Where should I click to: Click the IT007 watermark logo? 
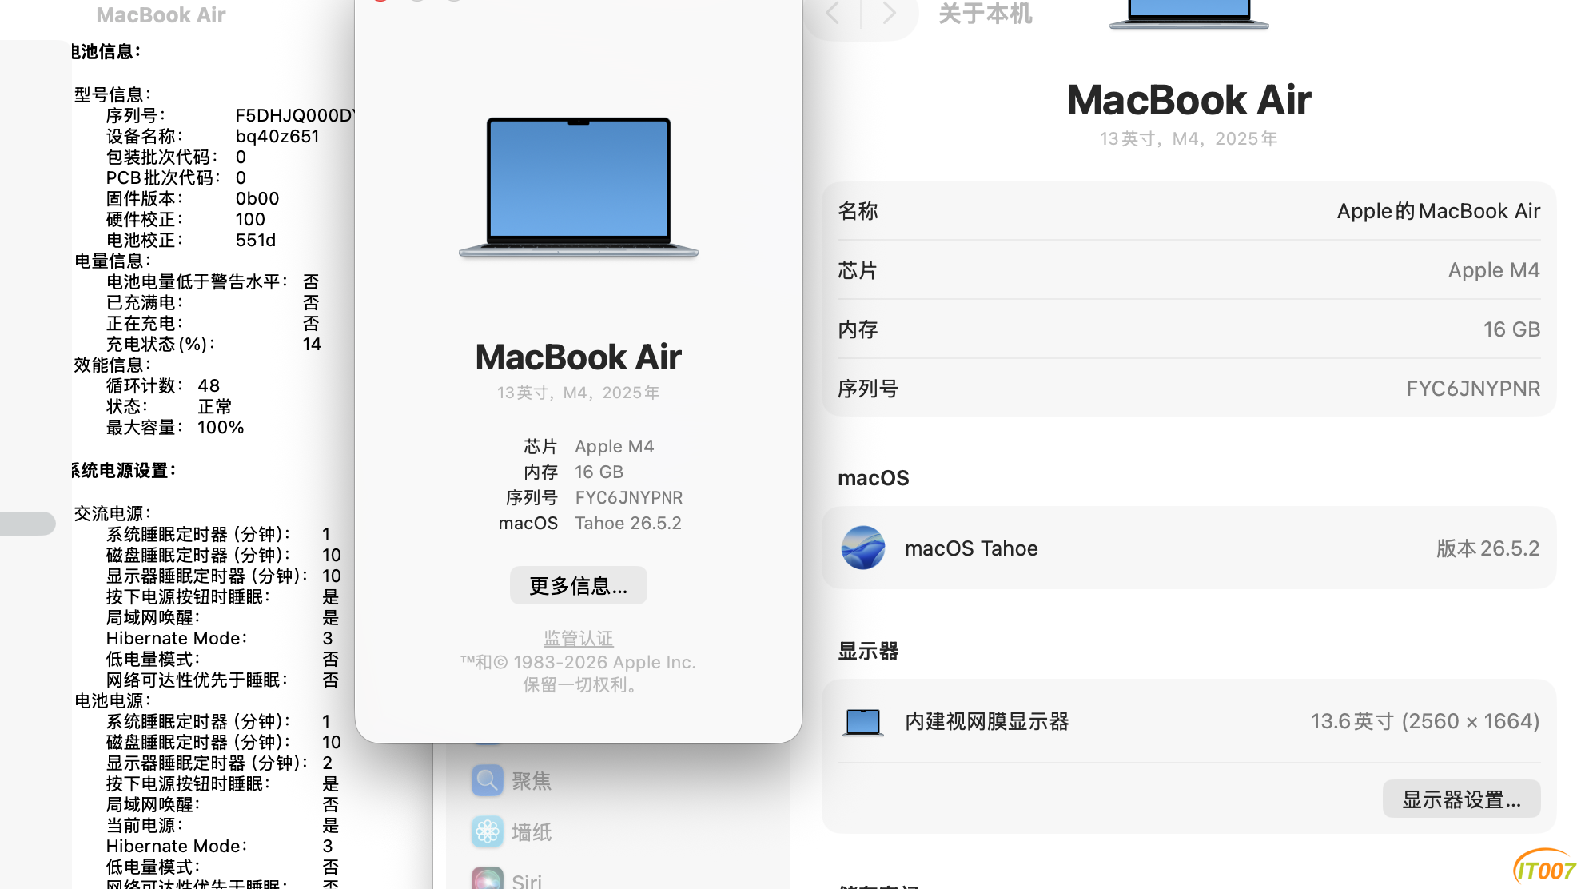click(x=1544, y=868)
